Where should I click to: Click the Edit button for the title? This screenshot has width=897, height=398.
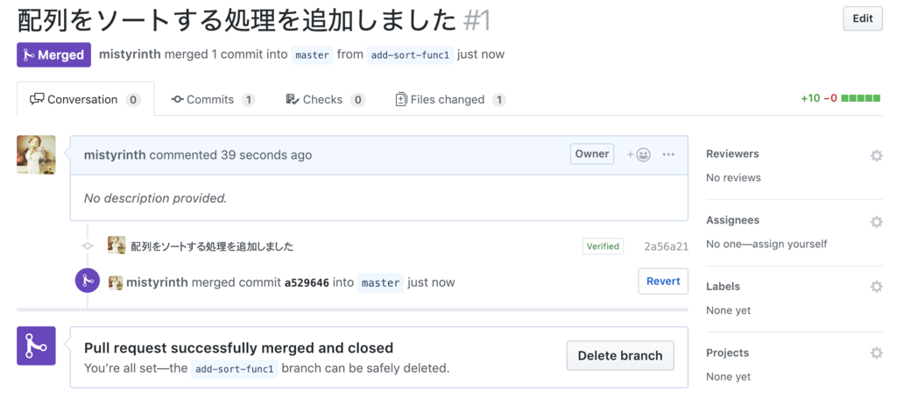862,19
